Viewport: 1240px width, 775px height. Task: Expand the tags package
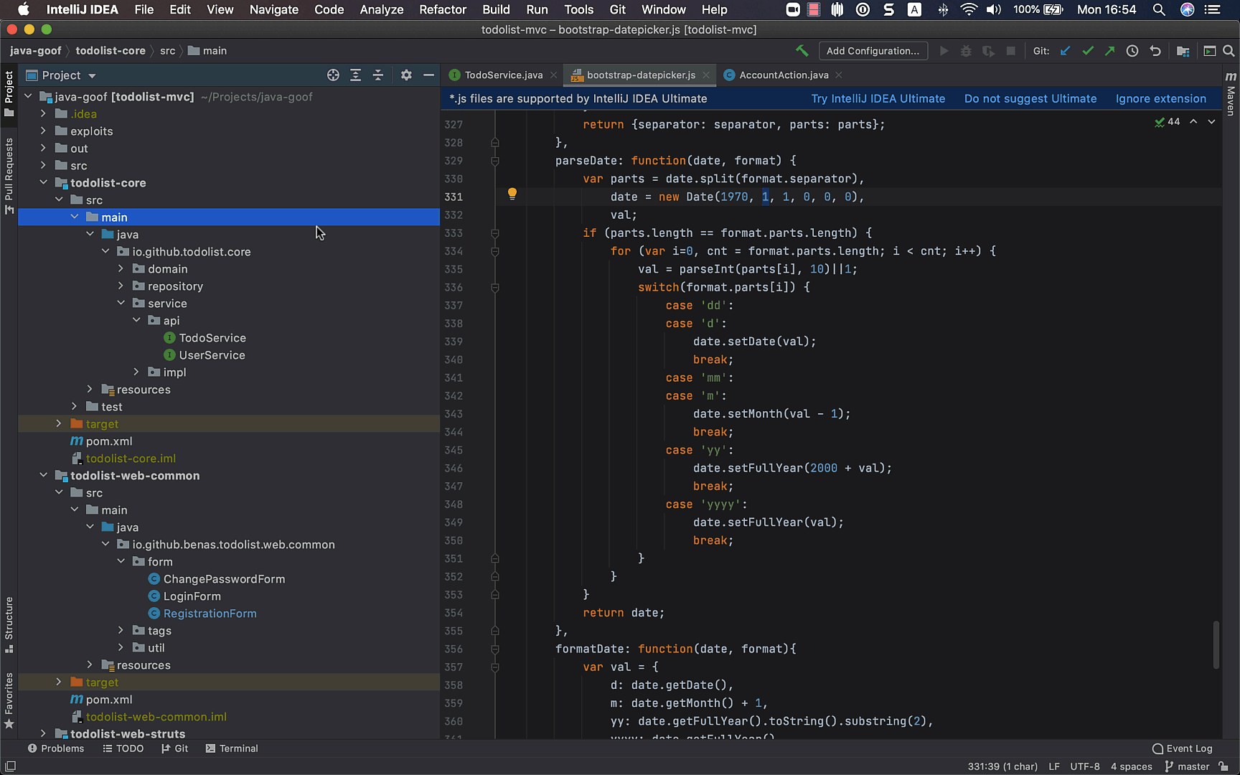pyautogui.click(x=121, y=630)
